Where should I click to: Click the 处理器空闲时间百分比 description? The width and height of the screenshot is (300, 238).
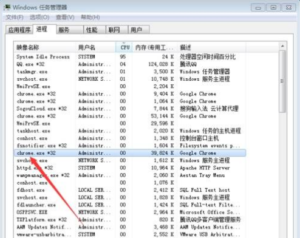208,56
